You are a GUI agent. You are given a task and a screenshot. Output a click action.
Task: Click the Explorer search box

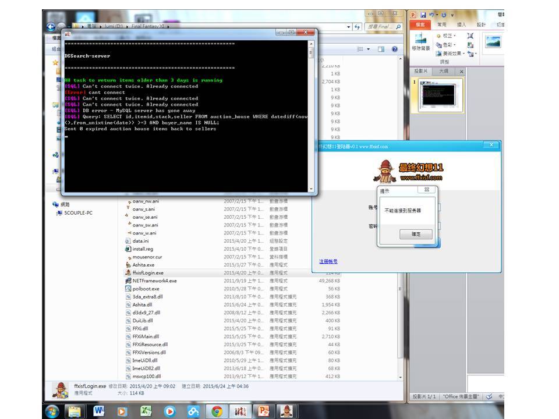click(x=384, y=27)
